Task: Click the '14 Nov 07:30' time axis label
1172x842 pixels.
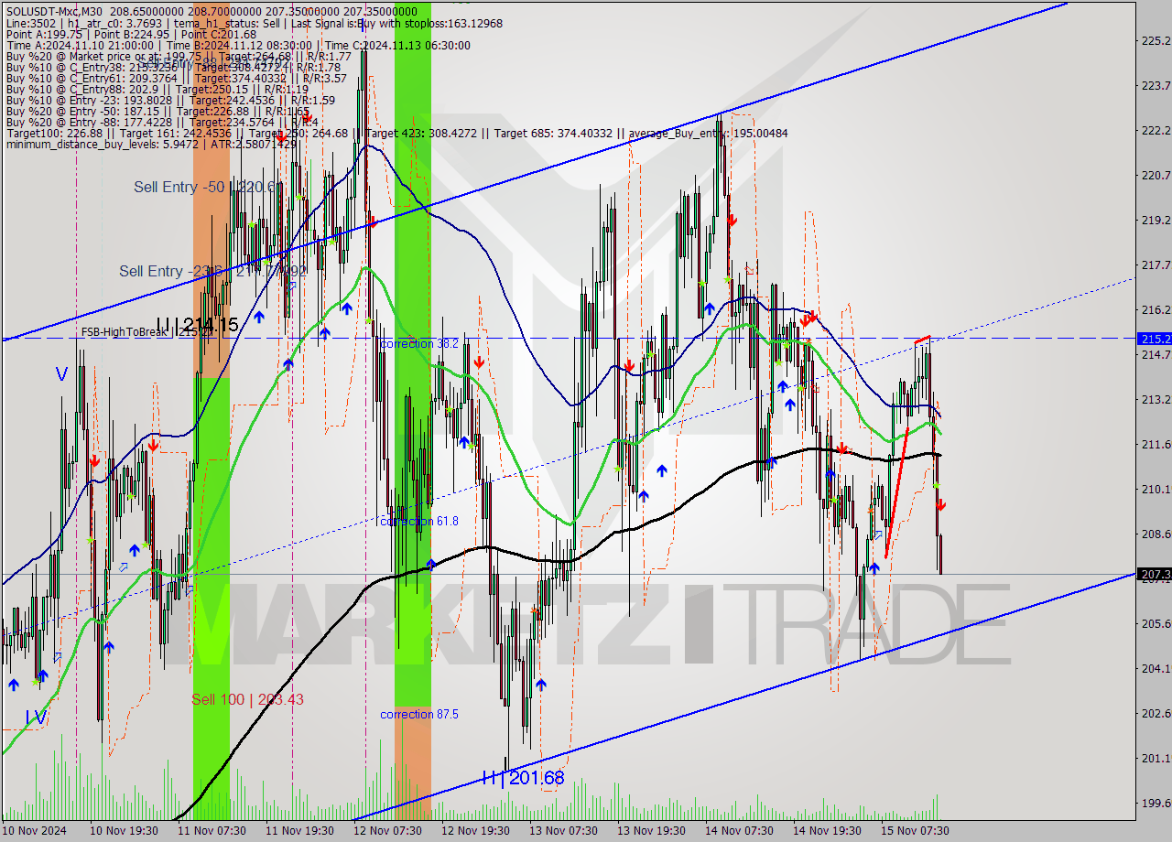Action: pyautogui.click(x=739, y=830)
